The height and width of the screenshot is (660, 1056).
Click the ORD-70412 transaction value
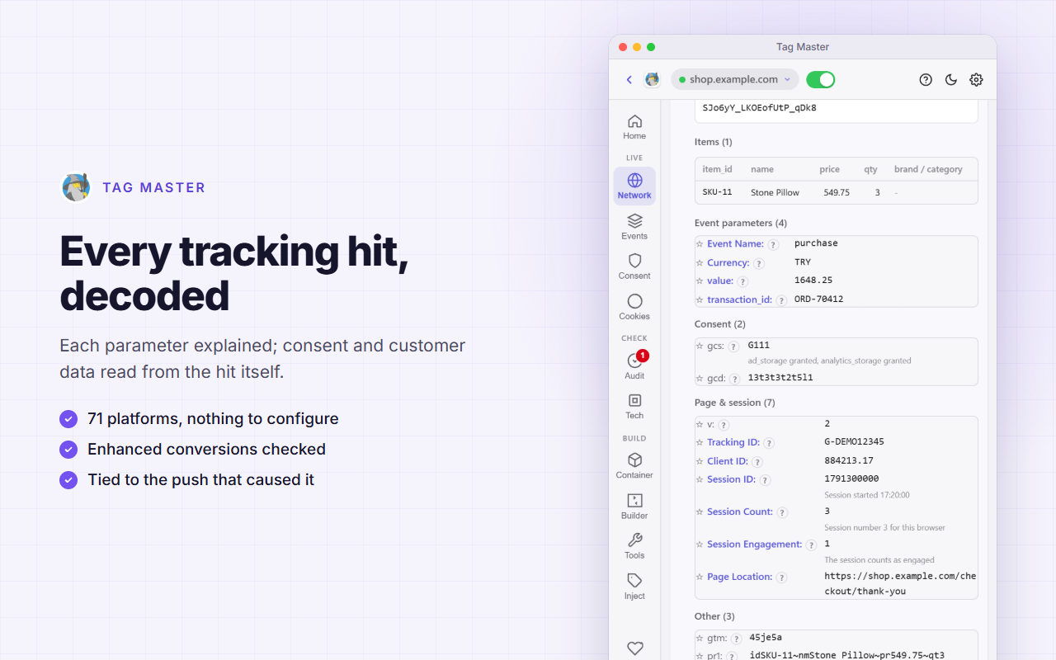click(x=818, y=299)
